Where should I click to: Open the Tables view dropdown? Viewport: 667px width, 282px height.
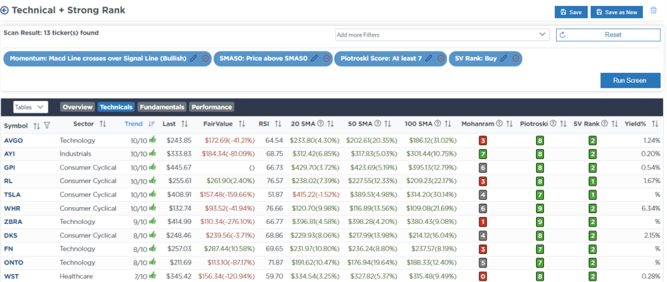(x=31, y=107)
